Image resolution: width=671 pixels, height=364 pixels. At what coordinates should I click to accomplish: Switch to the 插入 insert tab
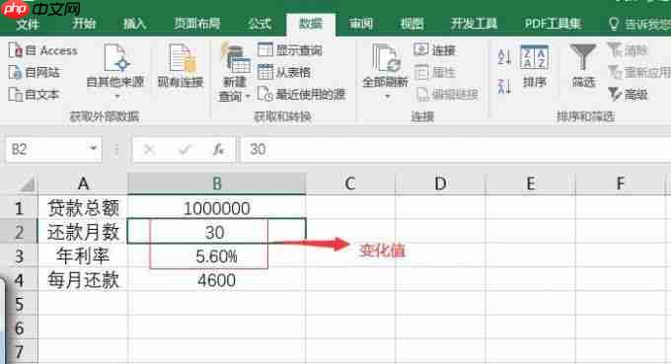tap(134, 24)
